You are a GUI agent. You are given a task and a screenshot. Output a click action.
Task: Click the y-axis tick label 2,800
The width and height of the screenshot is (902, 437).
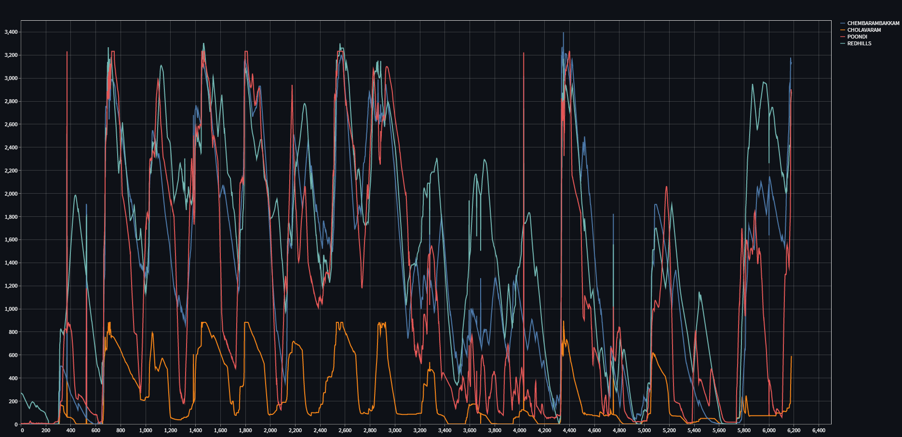[11, 102]
